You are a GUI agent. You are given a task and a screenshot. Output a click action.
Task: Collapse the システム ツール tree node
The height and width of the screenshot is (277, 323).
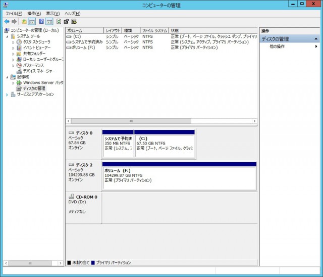(x=8, y=36)
